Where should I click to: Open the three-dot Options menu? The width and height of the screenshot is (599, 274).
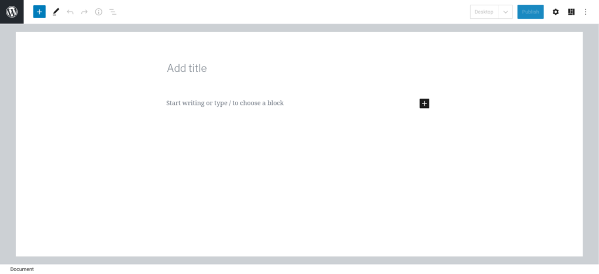[x=586, y=12]
